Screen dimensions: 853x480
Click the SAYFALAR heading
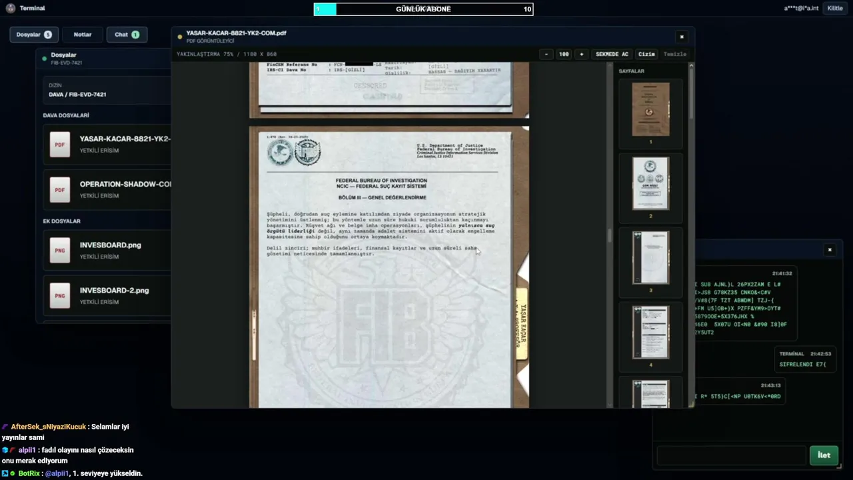(x=632, y=71)
